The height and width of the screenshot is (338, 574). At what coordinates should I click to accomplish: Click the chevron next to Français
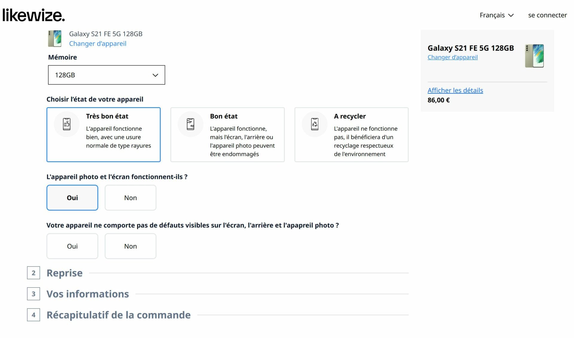click(511, 15)
